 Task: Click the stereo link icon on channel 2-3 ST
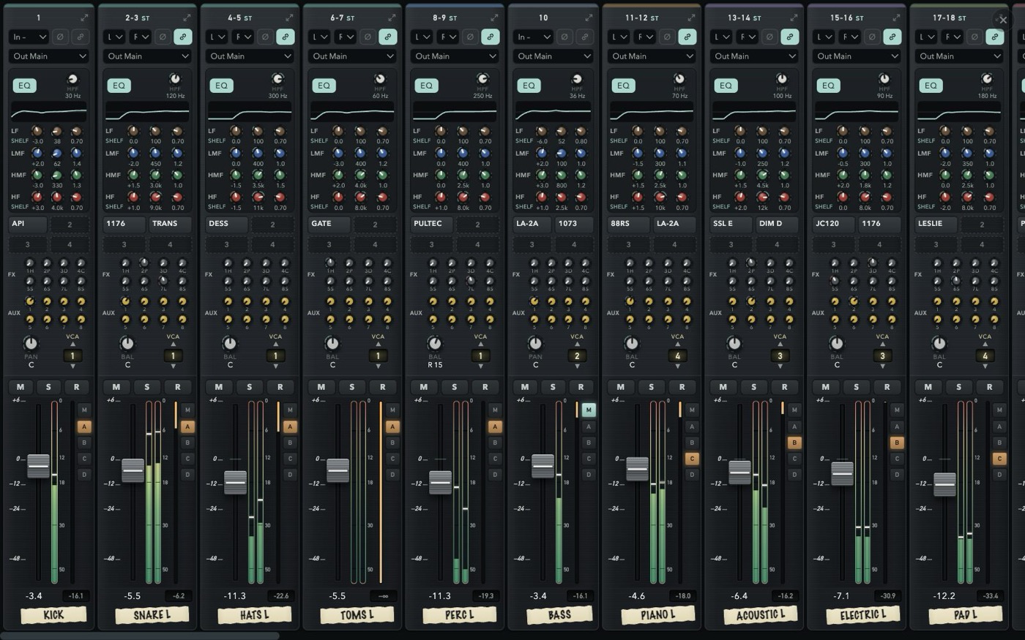[x=183, y=37]
